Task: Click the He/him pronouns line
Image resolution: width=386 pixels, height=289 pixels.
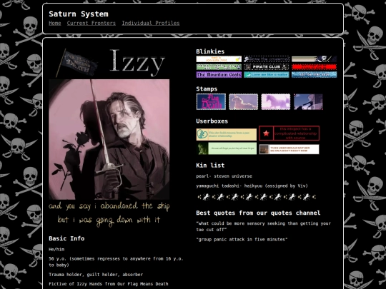Action: click(x=56, y=249)
